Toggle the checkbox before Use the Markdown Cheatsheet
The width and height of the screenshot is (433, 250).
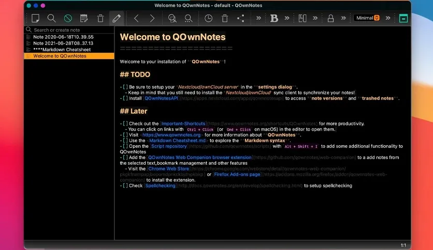125,140
